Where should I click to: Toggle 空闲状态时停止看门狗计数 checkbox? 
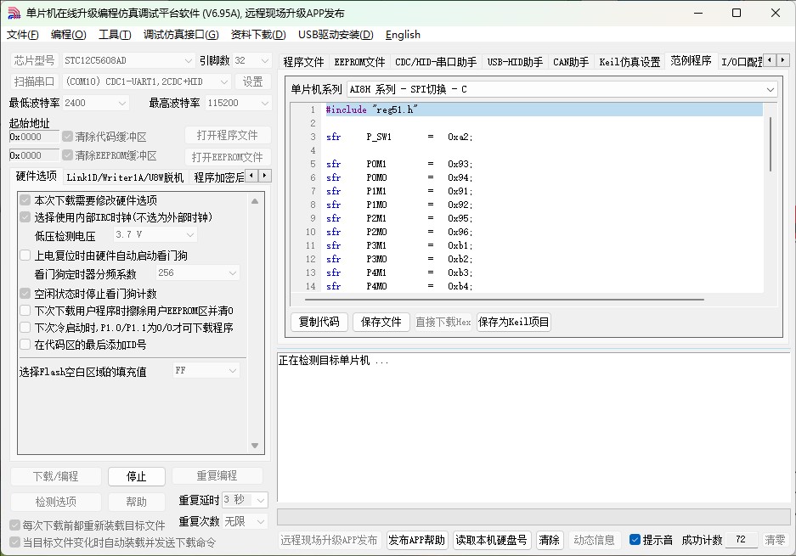25,293
